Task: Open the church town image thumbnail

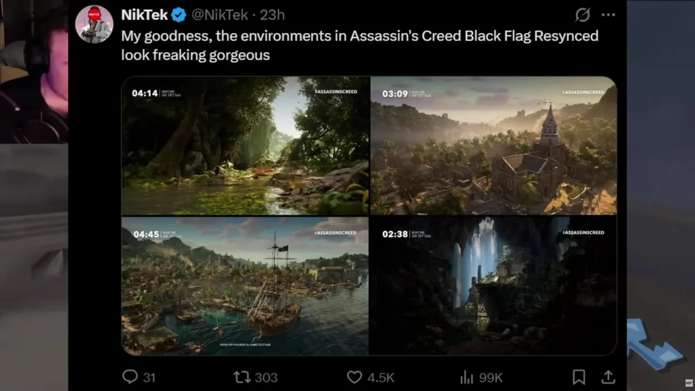Action: click(494, 146)
